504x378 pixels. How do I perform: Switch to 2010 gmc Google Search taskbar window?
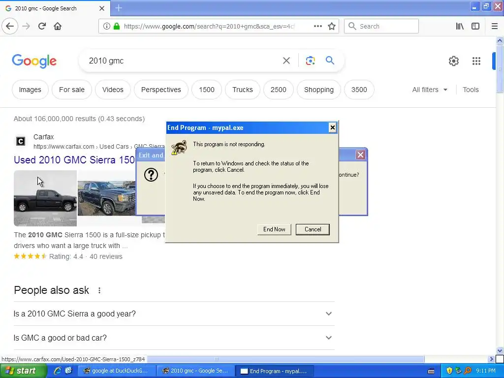[x=196, y=371]
